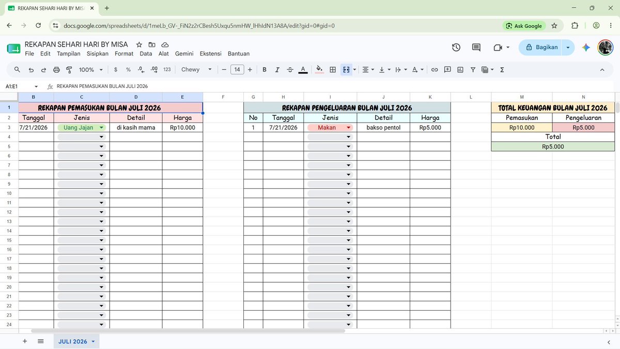Undo the last action

31,69
